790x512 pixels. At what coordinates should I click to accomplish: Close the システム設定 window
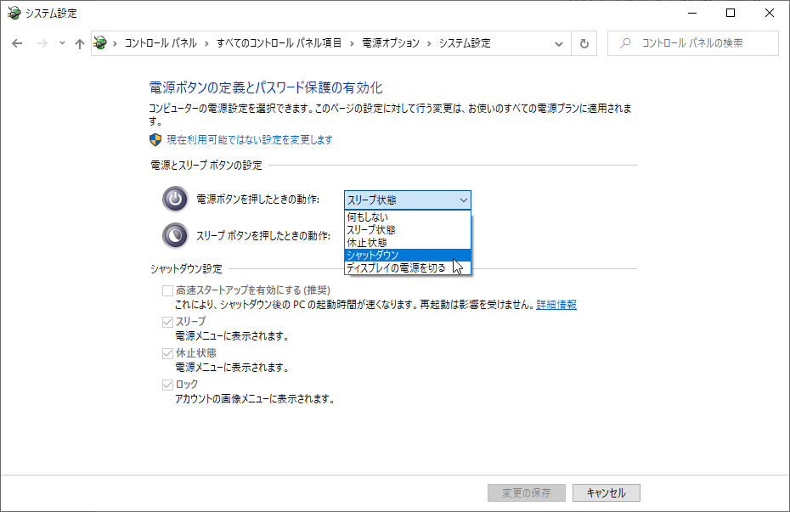click(x=770, y=13)
